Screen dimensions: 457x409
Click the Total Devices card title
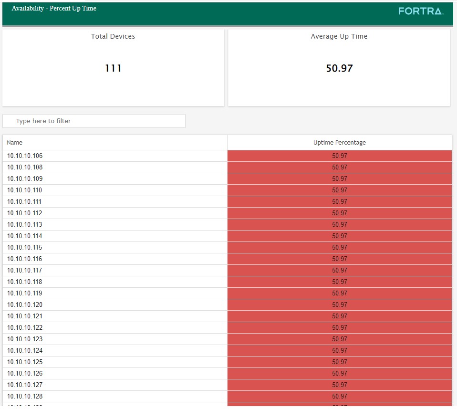click(x=113, y=36)
